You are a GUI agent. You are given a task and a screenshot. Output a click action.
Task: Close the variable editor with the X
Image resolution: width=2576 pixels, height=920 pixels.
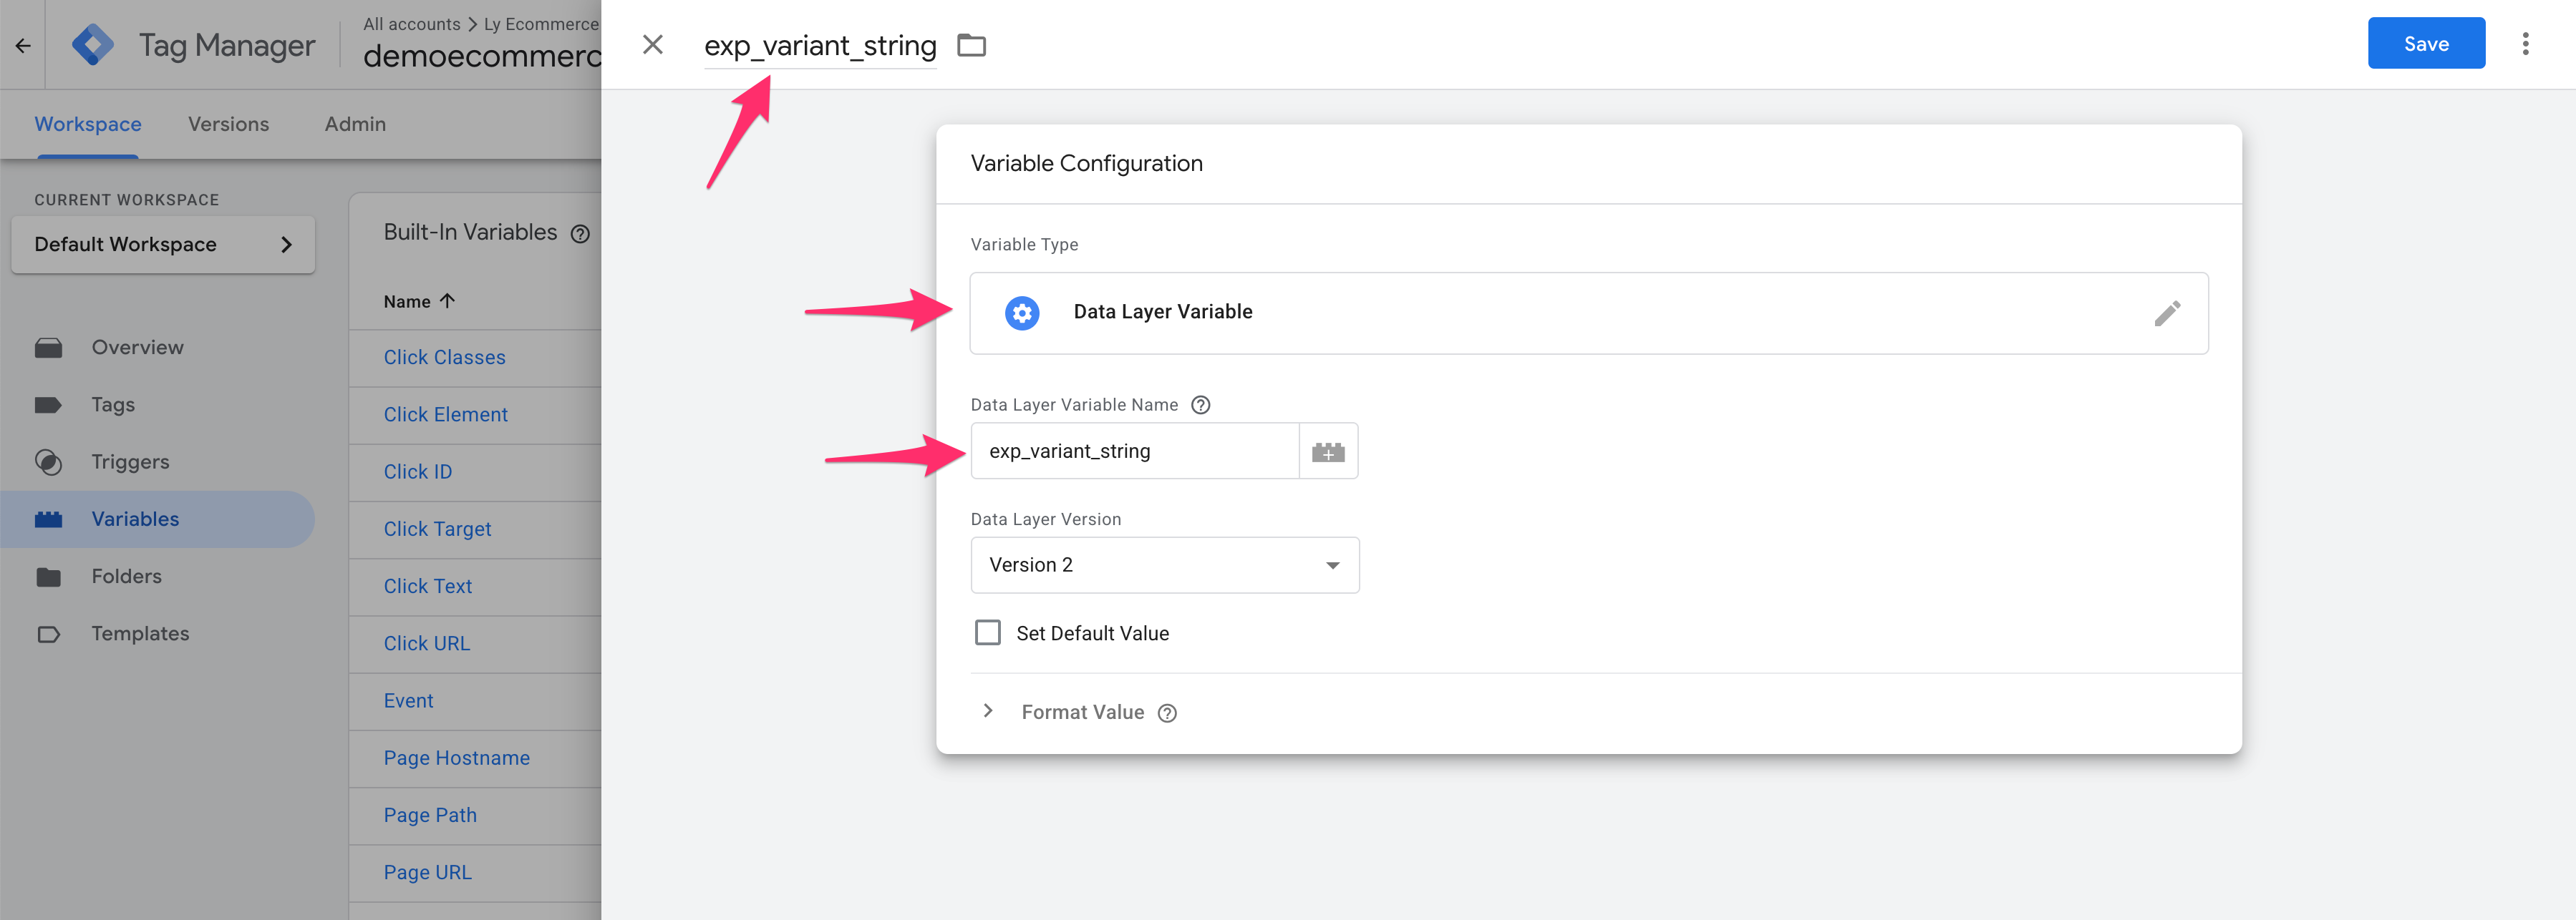pyautogui.click(x=653, y=44)
